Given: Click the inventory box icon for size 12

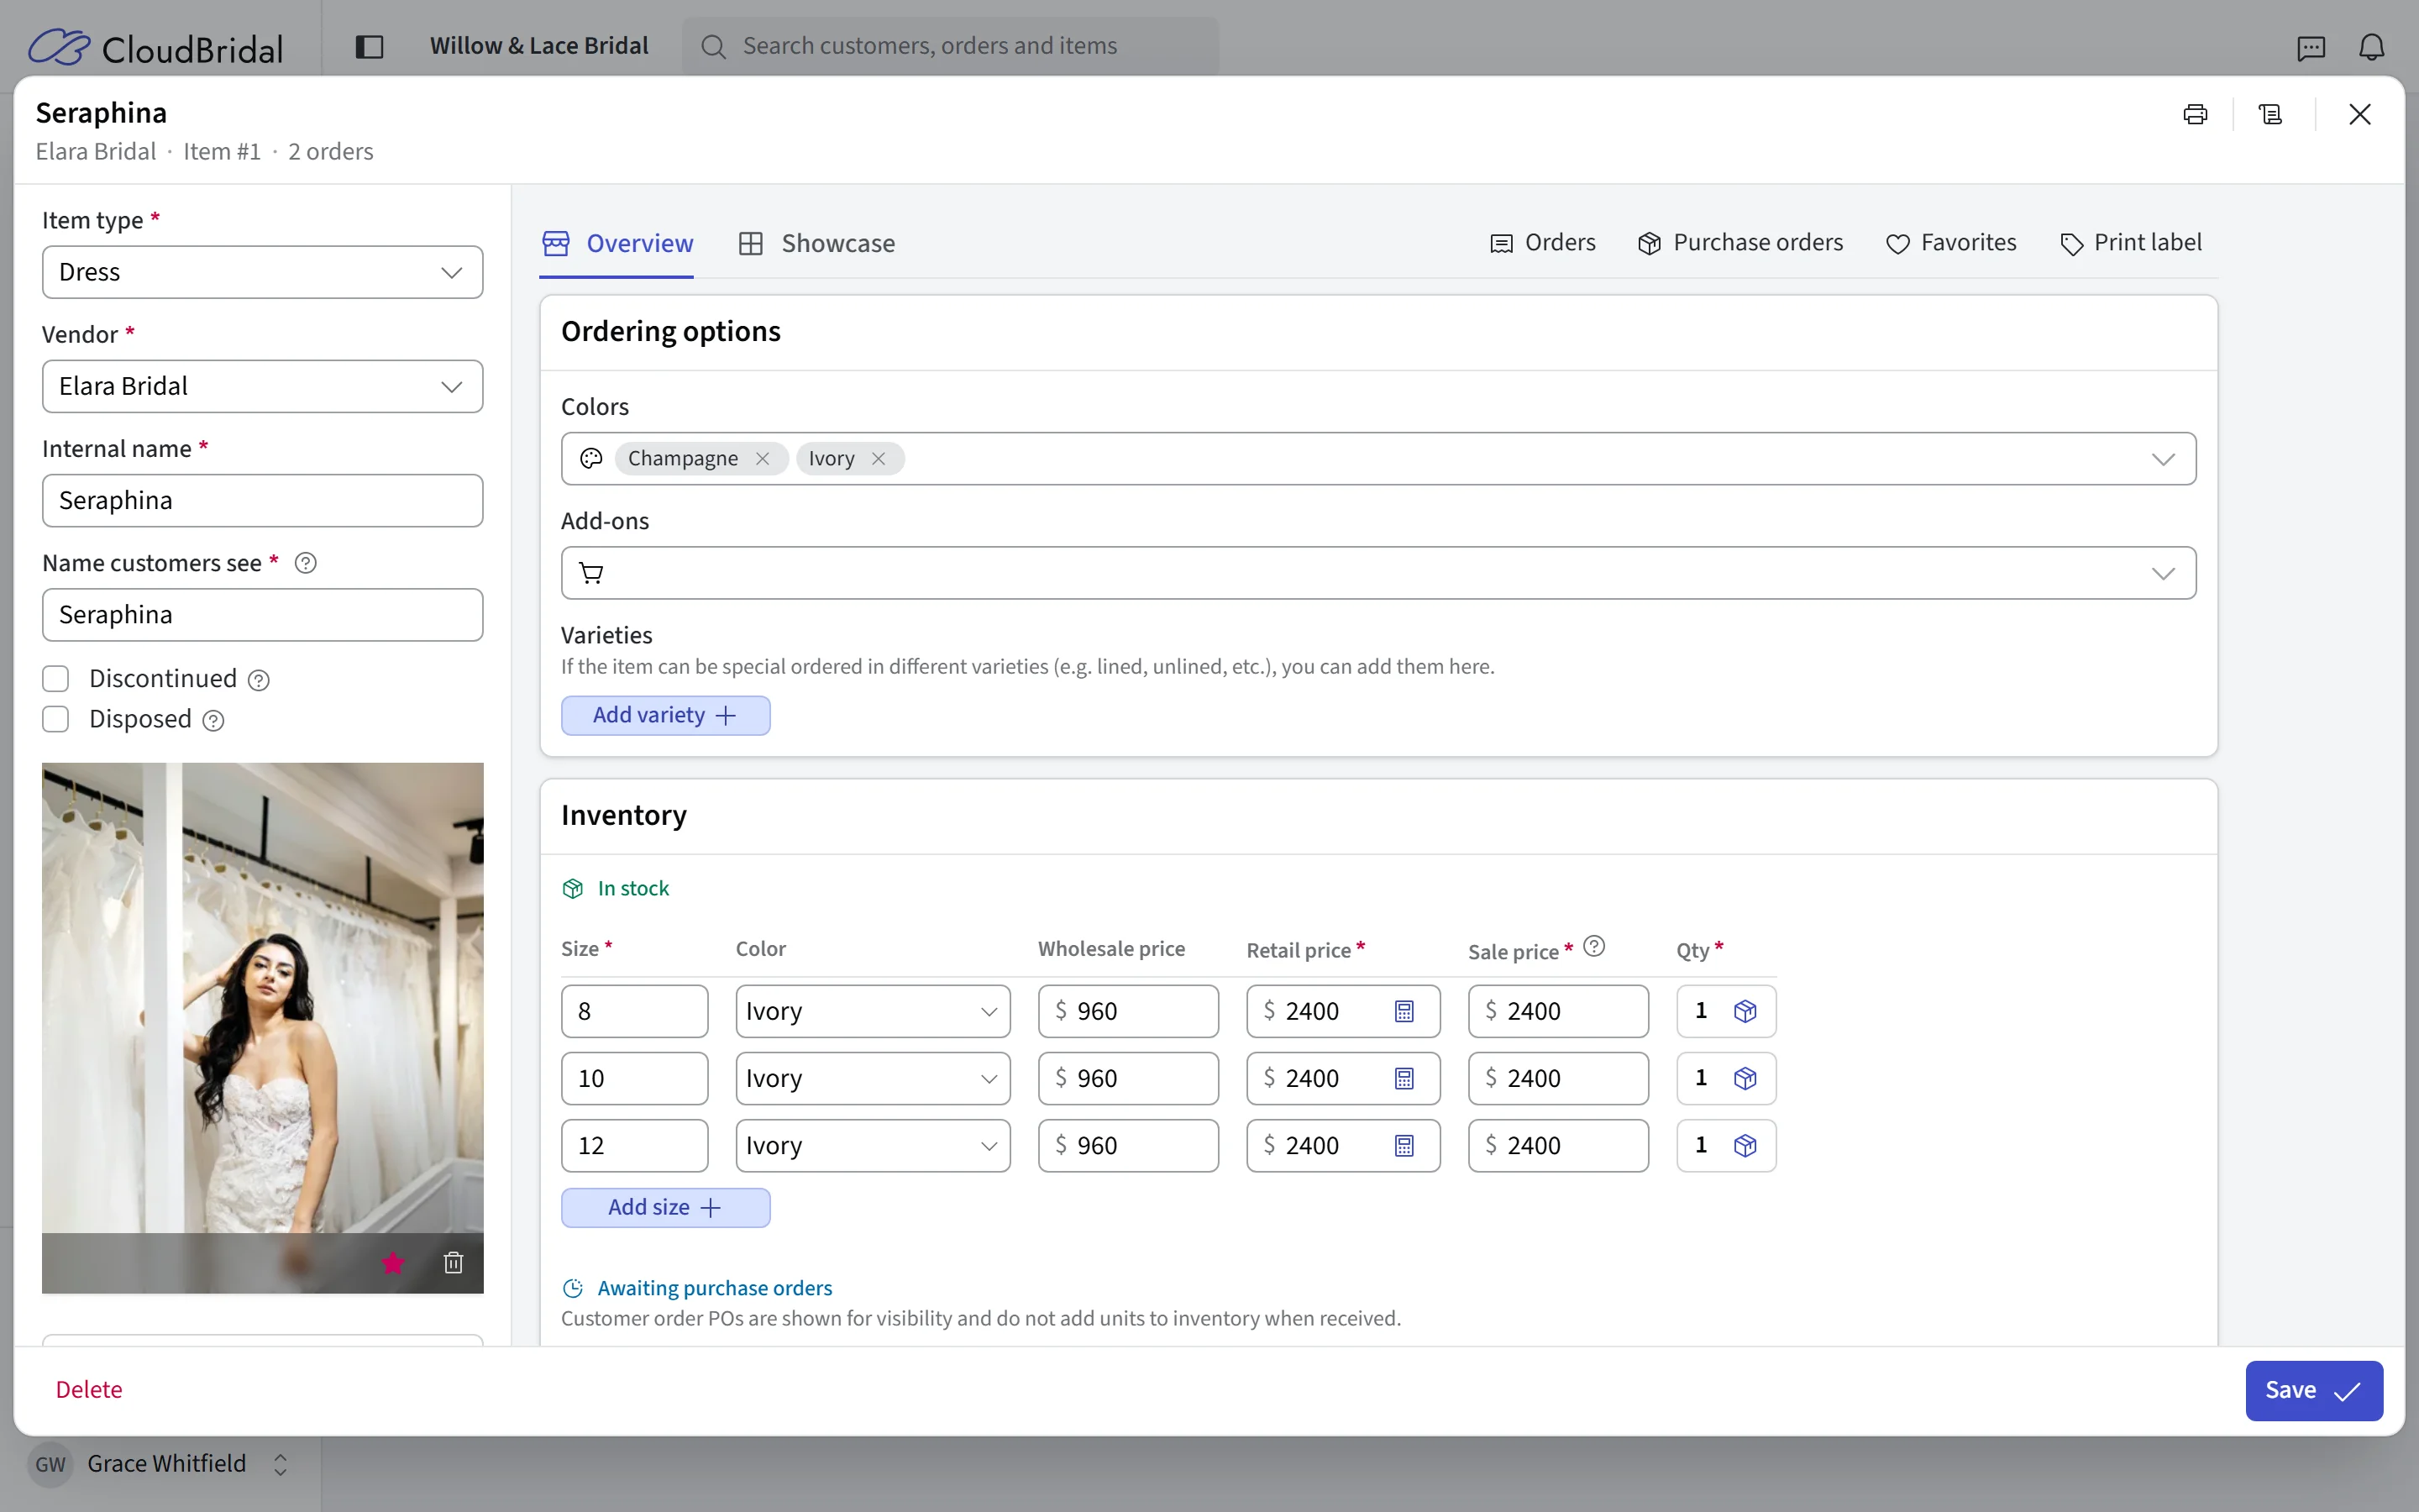Looking at the screenshot, I should pyautogui.click(x=1745, y=1145).
